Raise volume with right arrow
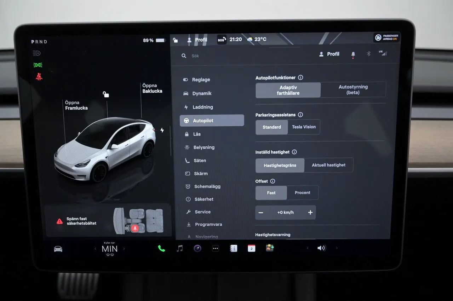This screenshot has width=453, height=301. pos(337,248)
